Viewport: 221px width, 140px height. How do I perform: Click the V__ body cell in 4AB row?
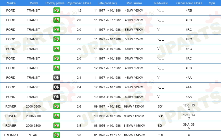(x=161, y=97)
